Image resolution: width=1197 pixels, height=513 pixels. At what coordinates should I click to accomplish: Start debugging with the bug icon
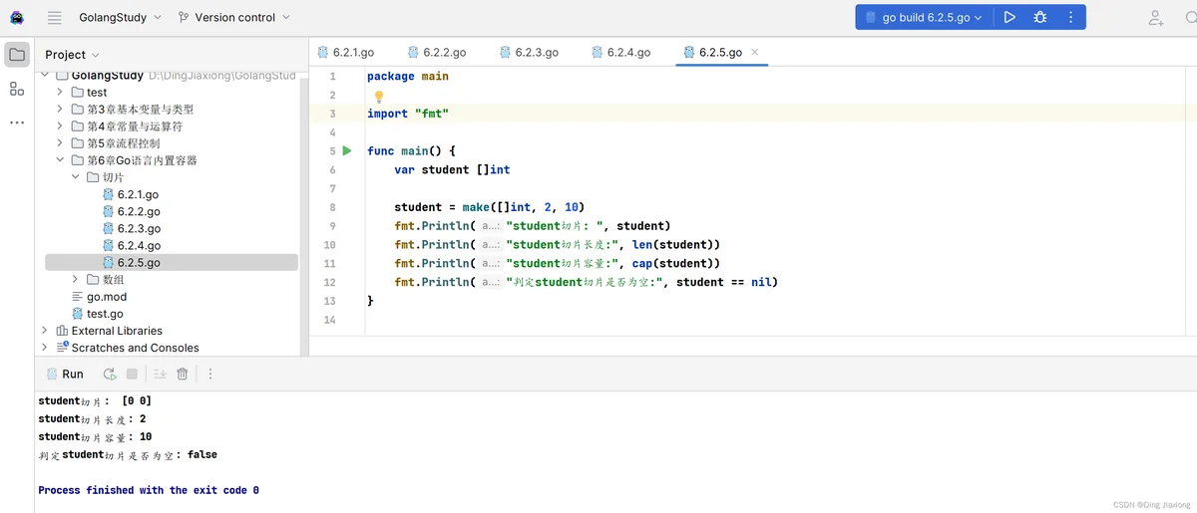(1040, 17)
